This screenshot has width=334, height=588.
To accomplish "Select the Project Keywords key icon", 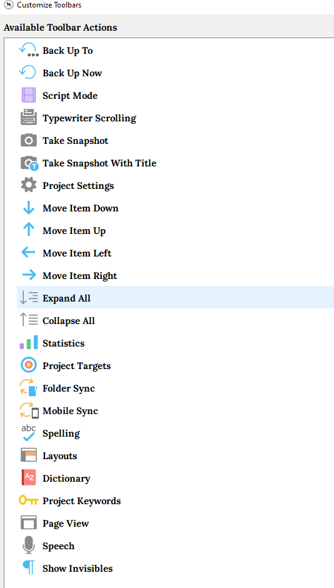I will [x=29, y=500].
